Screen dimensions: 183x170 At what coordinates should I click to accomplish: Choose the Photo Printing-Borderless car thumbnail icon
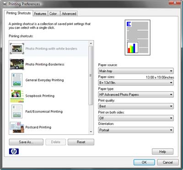(17, 64)
